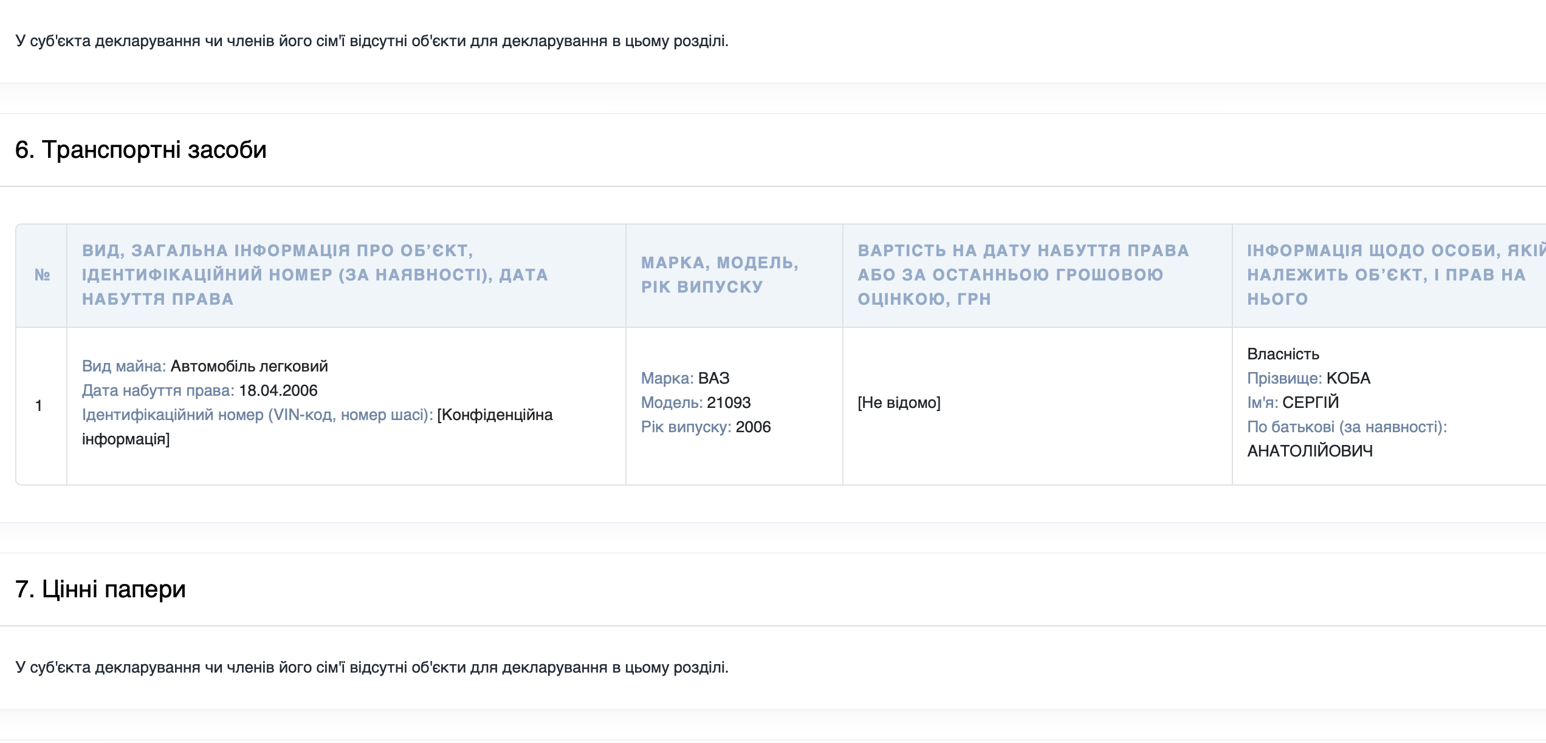This screenshot has height=743, width=1546.
Task: Click the "[Конфіденційна інформація]" text
Action: coord(495,415)
